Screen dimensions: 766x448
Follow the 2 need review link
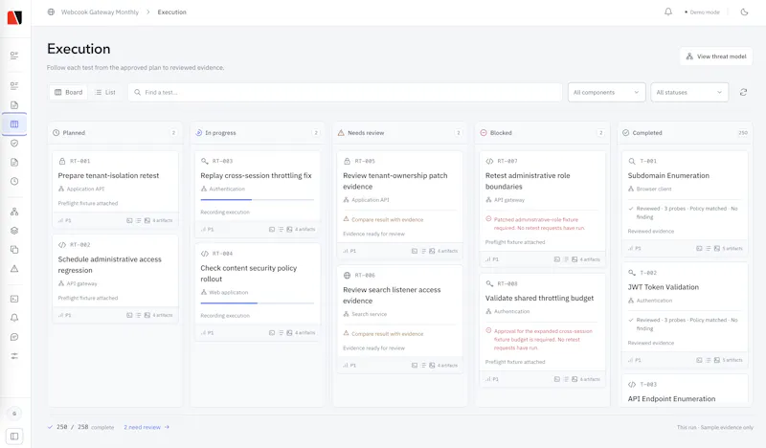coord(146,427)
